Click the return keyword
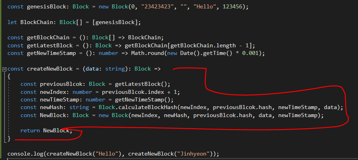358x160 pixels. click(x=30, y=131)
